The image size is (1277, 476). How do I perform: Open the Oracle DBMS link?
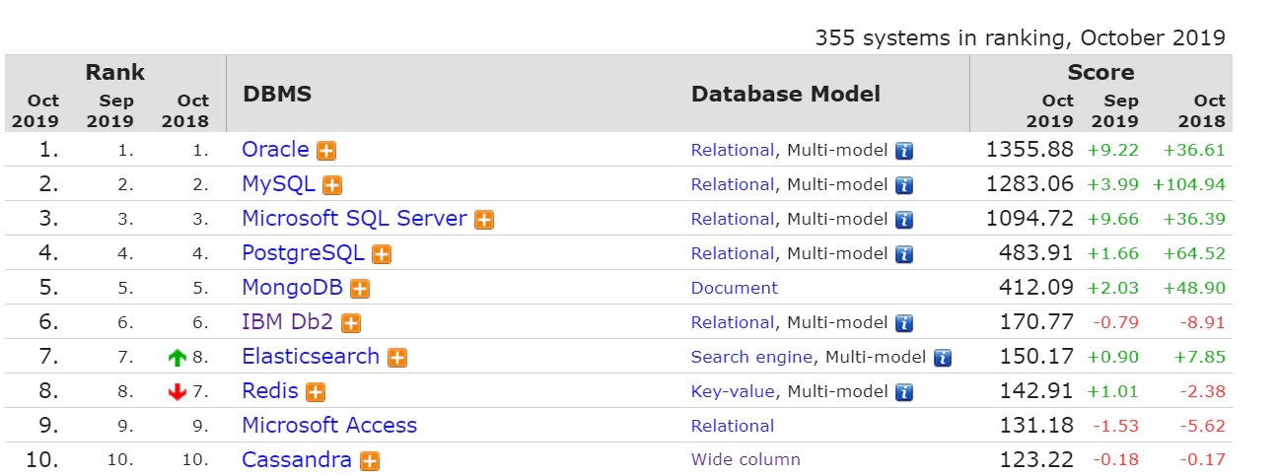(x=275, y=150)
